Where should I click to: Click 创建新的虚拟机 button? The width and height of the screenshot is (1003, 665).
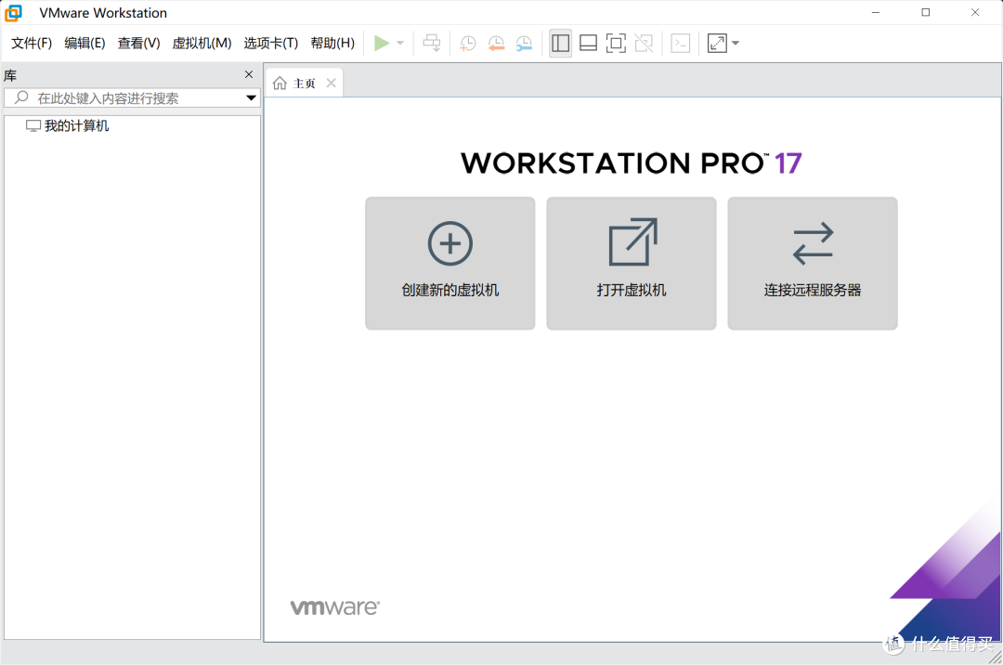(x=450, y=264)
